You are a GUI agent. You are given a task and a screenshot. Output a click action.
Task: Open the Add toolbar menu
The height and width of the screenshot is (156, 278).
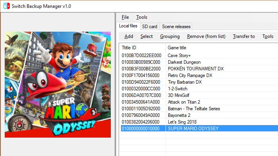129,36
